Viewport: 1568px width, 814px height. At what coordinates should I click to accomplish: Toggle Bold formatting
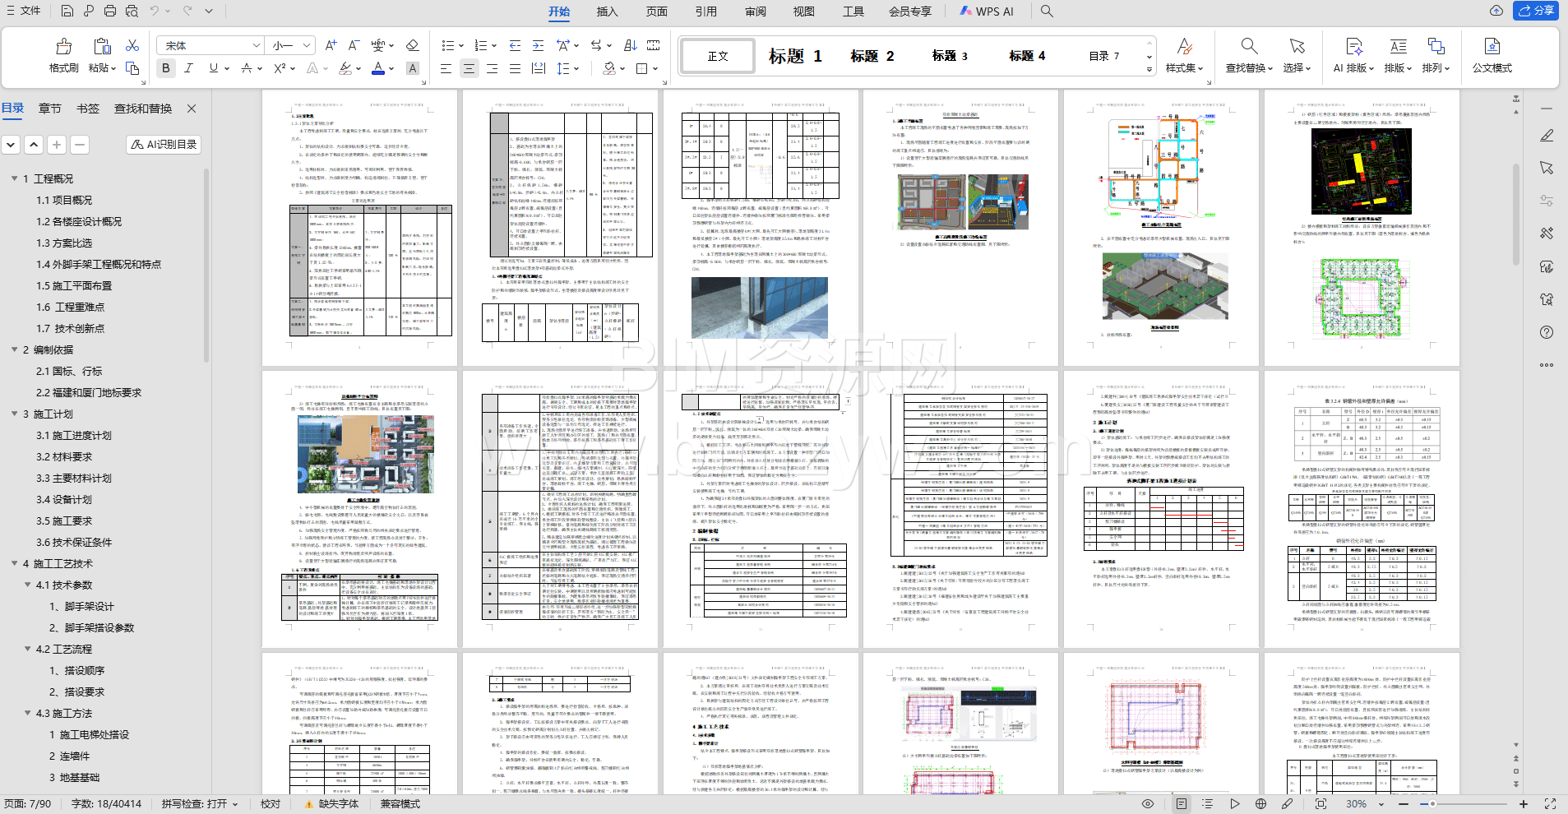point(166,68)
